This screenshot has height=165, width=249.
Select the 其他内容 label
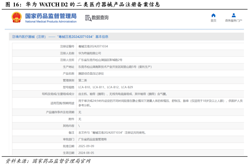pyautogui.click(x=68, y=126)
